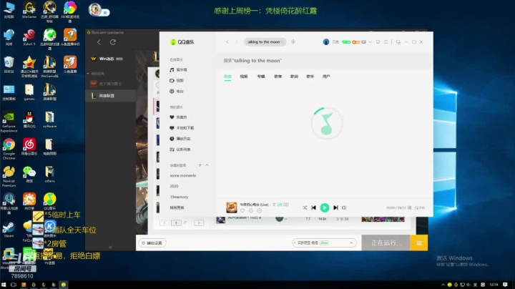This screenshot has width=515, height=289.
Task: Open the '2020' playlist
Action: point(174,186)
